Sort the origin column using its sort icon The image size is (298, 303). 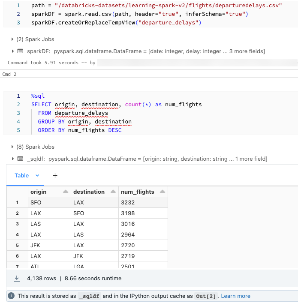(66, 192)
